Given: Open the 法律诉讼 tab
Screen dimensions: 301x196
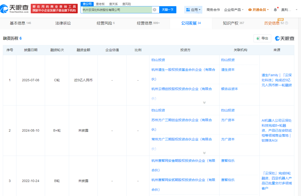Looking at the screenshot, I should pyautogui.click(x=63, y=23).
